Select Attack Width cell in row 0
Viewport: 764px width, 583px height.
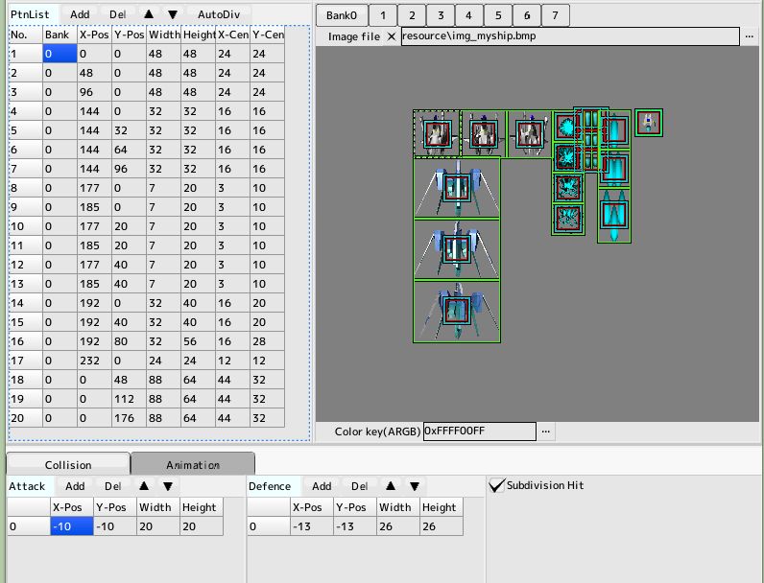[x=158, y=526]
